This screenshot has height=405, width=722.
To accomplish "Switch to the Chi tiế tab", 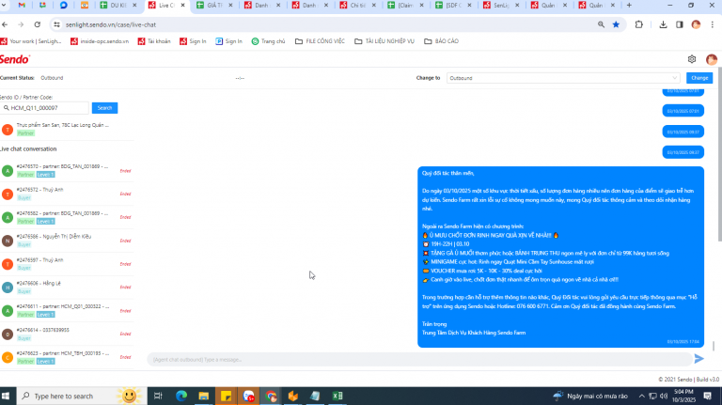I will click(x=357, y=5).
